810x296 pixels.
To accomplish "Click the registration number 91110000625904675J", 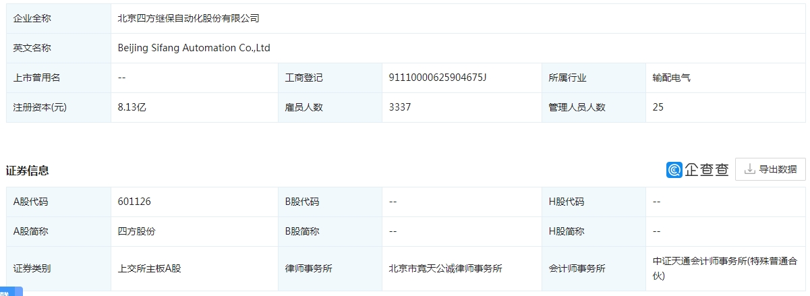I will [438, 78].
